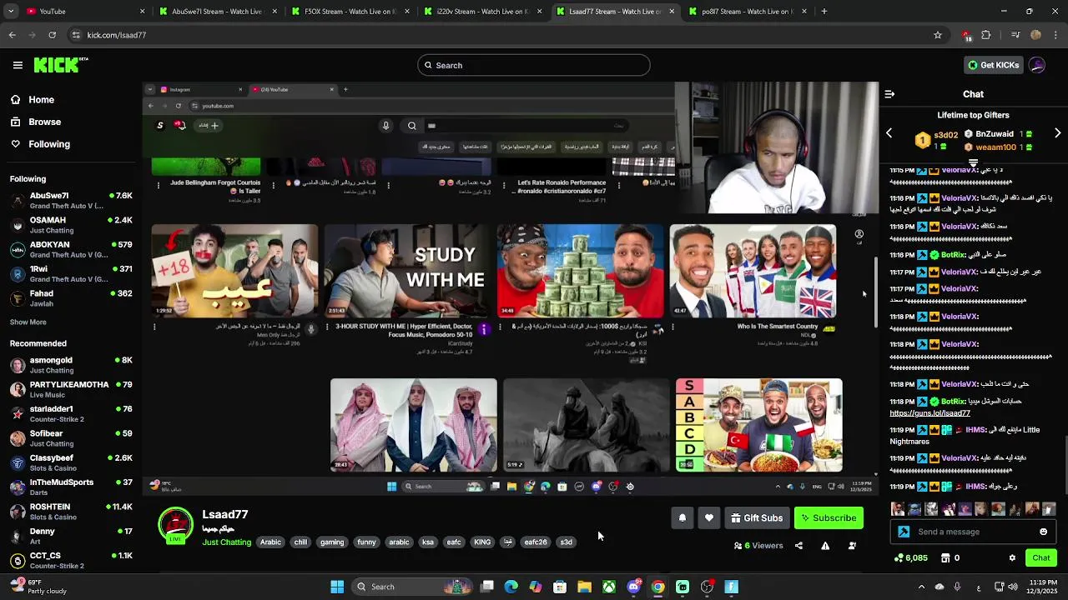Toggle system volume icon in tray
The width and height of the screenshot is (1068, 600).
[1012, 587]
